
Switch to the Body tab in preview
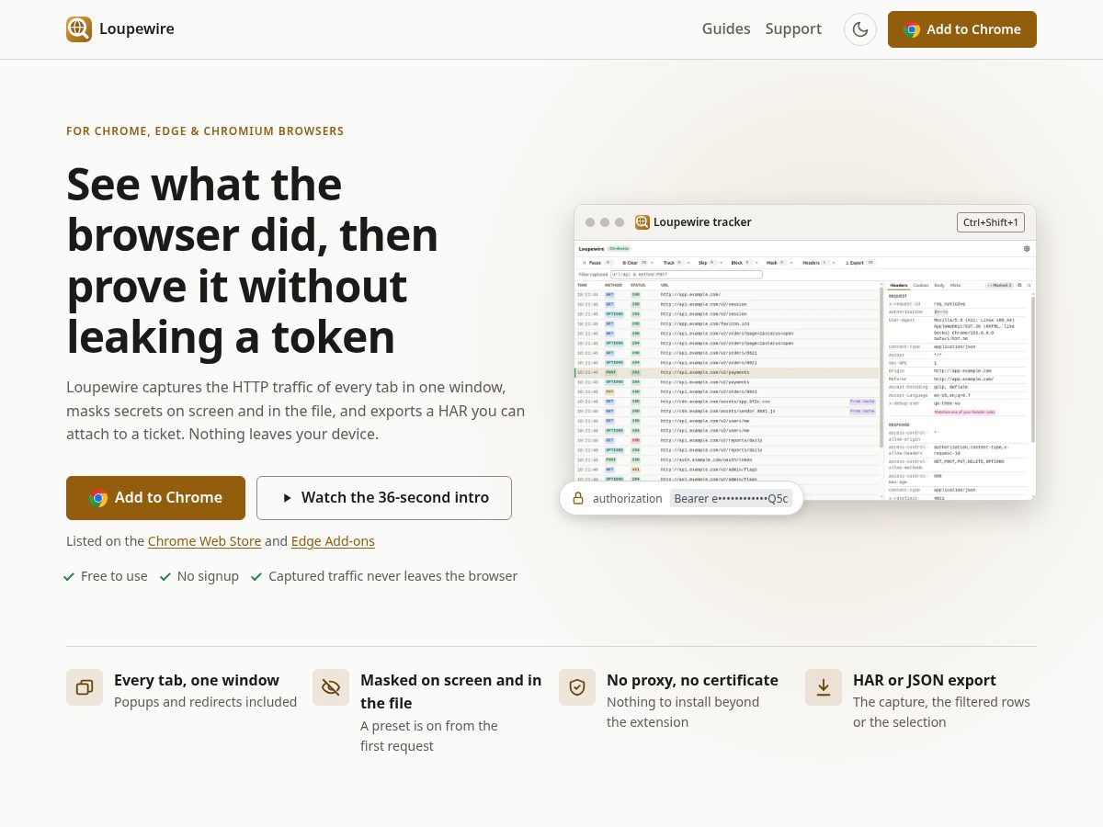[x=939, y=285]
